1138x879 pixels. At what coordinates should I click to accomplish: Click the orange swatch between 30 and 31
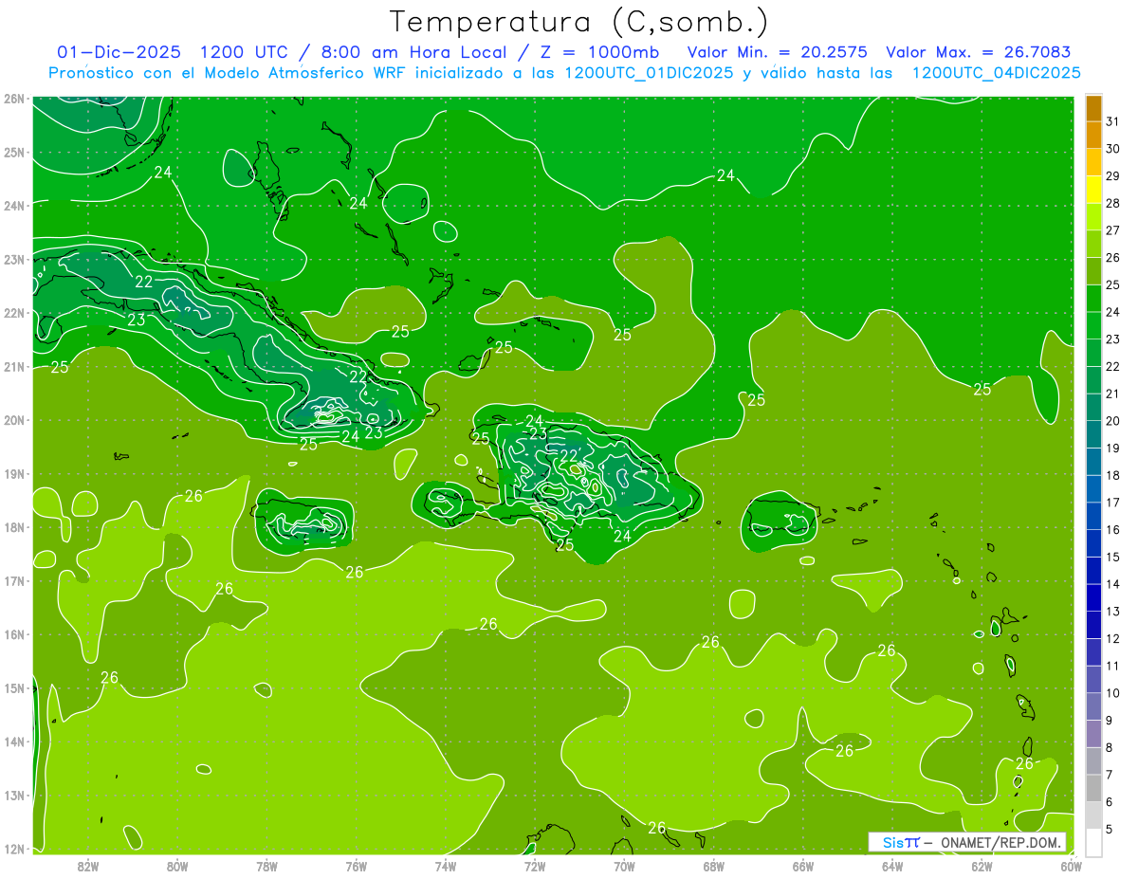point(1093,135)
